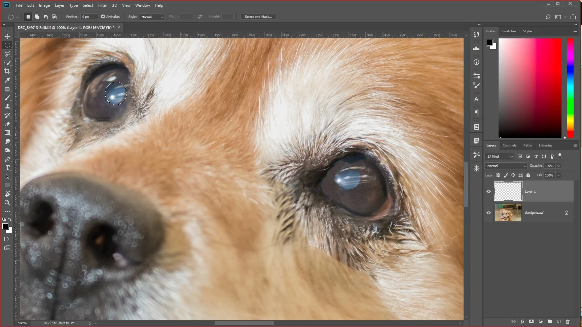Screen dimensions: 582x327
Task: Click the foreground color swatch in toolbar
Action: click(5, 227)
